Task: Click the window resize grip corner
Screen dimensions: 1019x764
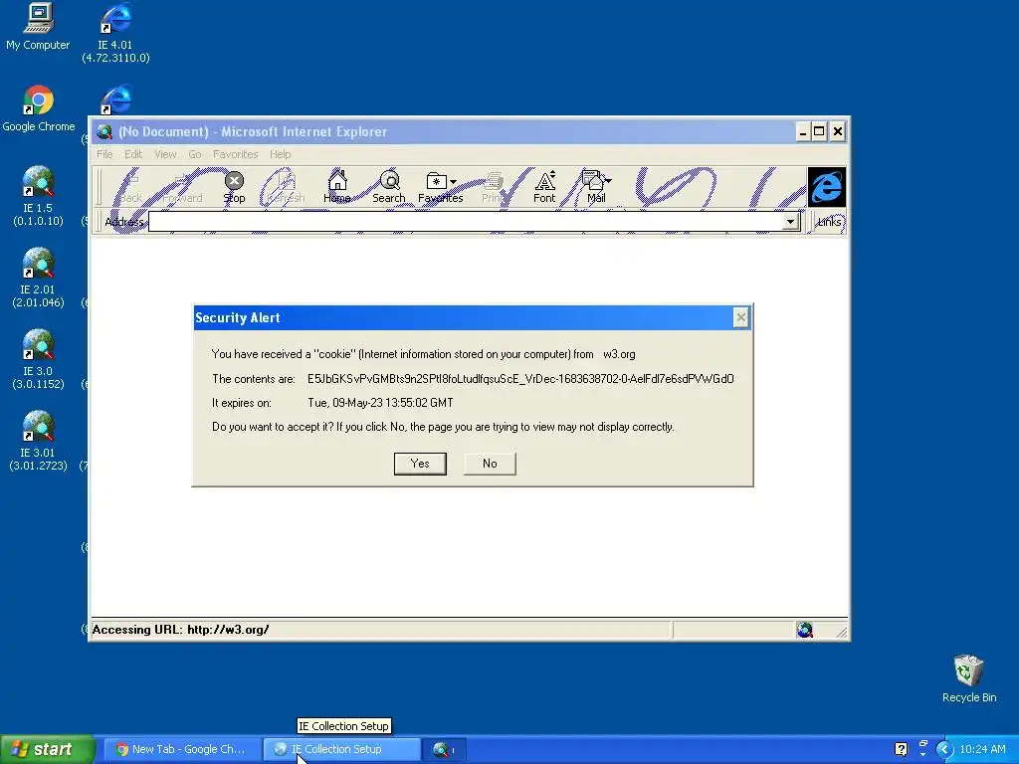Action: click(841, 631)
